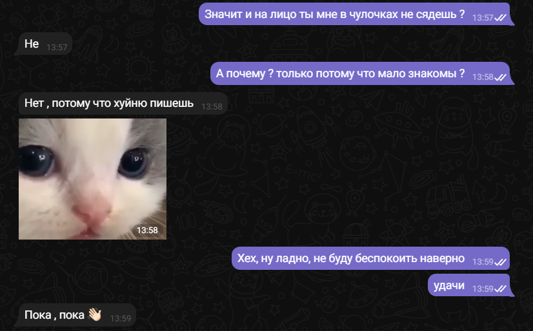Click the 13:57 timestamp beside 'Не'
The width and height of the screenshot is (533, 331).
pyautogui.click(x=57, y=48)
